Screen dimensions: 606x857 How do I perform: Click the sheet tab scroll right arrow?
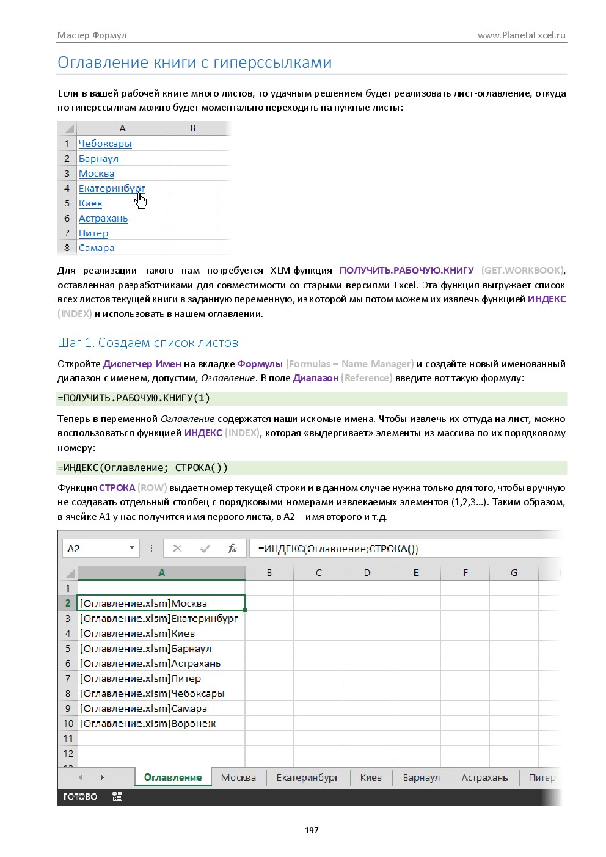(x=102, y=778)
